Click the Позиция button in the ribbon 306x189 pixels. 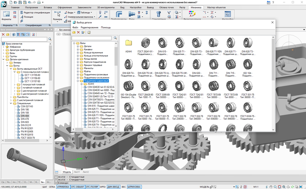coord(28,17)
